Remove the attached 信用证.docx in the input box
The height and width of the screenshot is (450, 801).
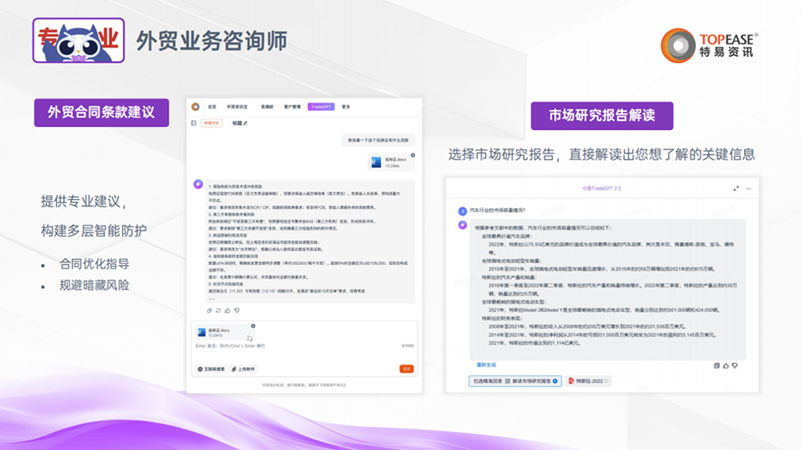(x=253, y=326)
